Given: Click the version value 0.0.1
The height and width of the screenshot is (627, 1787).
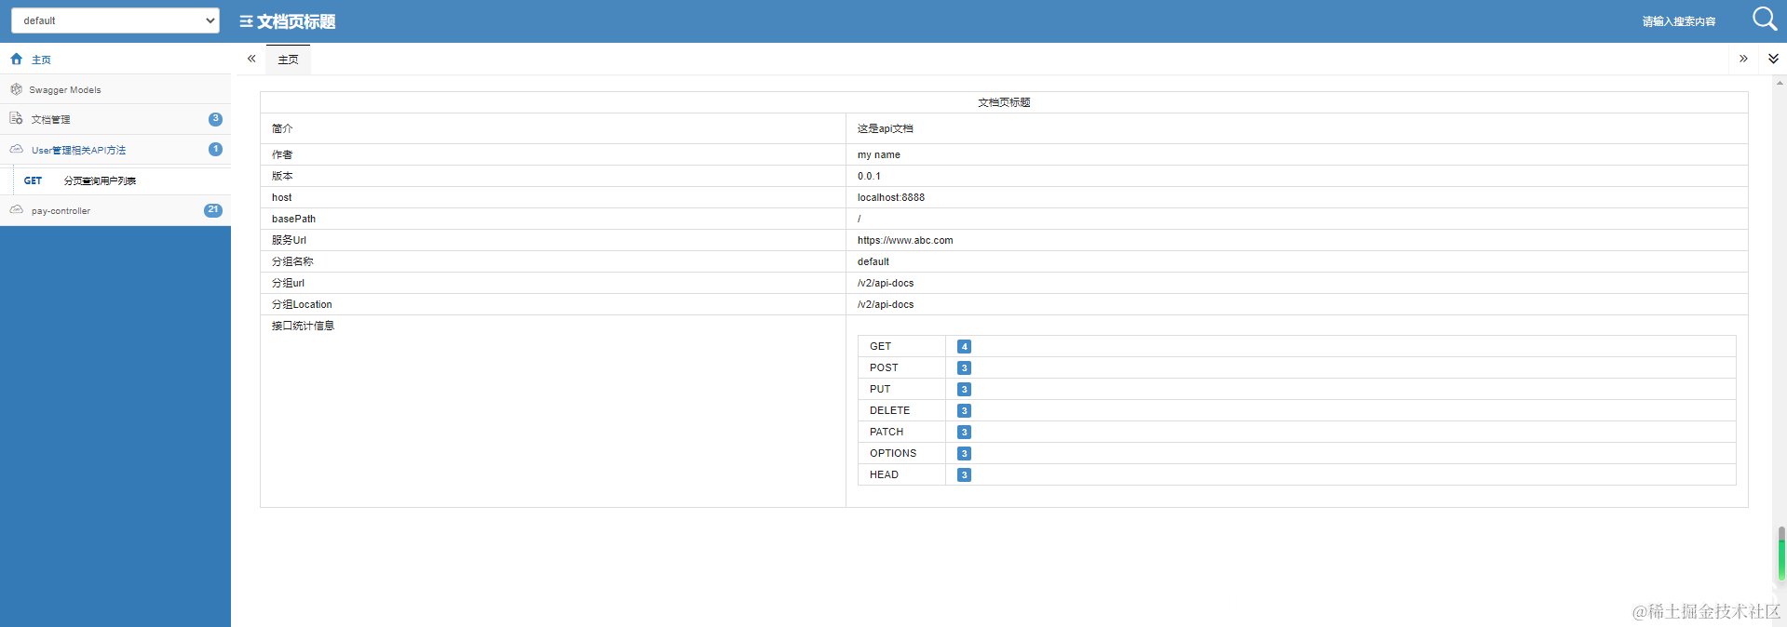Looking at the screenshot, I should (x=869, y=176).
